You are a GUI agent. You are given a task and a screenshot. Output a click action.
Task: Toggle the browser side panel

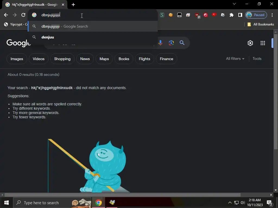(240, 15)
